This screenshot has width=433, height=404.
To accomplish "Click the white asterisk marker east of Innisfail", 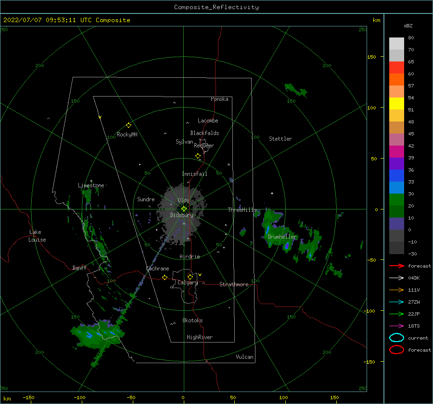I will coord(229,165).
